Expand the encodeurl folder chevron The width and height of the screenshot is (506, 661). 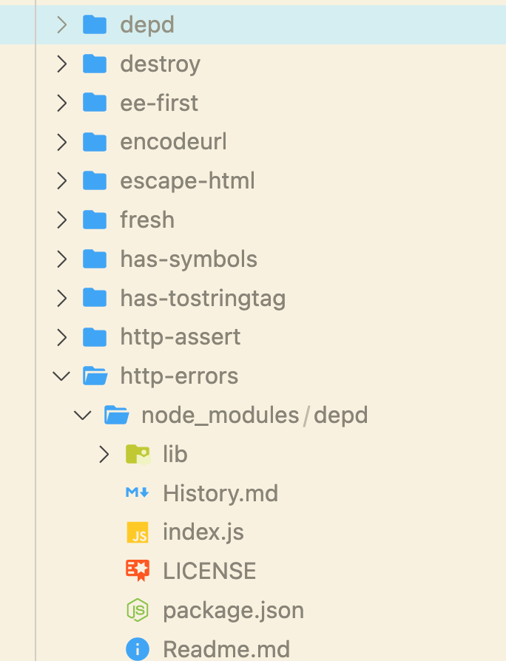[x=61, y=142]
